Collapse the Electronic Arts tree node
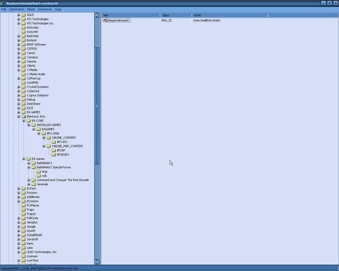This screenshot has height=271, width=339. point(19,116)
